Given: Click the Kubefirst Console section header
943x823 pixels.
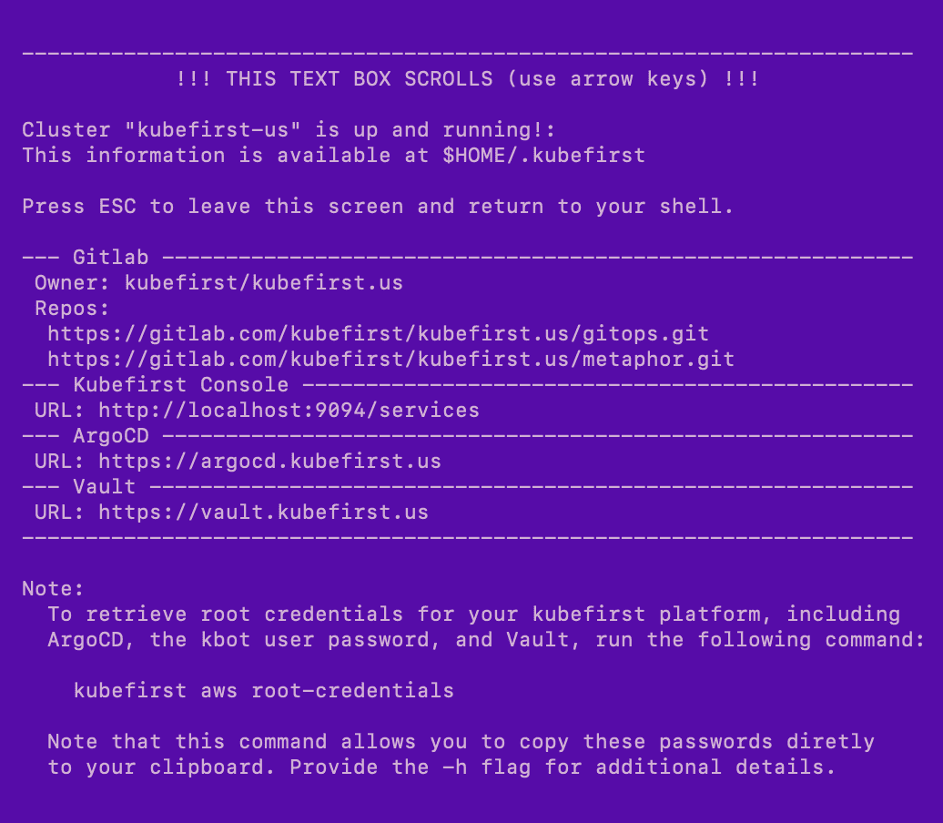Looking at the screenshot, I should [180, 385].
